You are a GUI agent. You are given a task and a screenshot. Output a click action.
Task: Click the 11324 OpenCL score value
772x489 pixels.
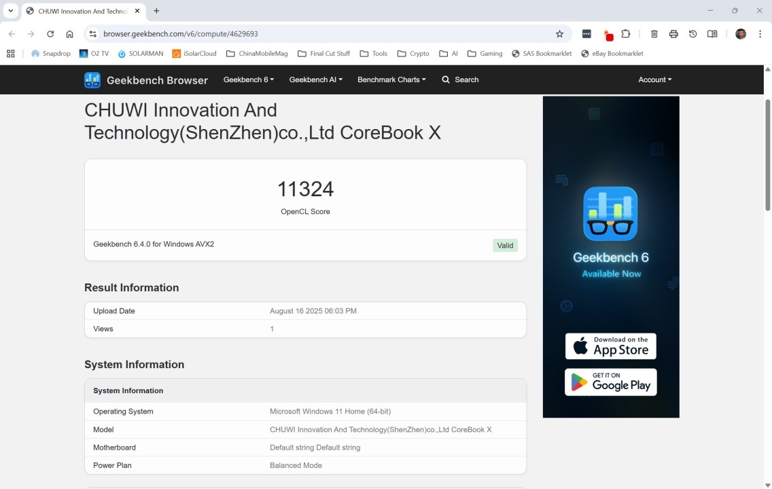pyautogui.click(x=305, y=189)
